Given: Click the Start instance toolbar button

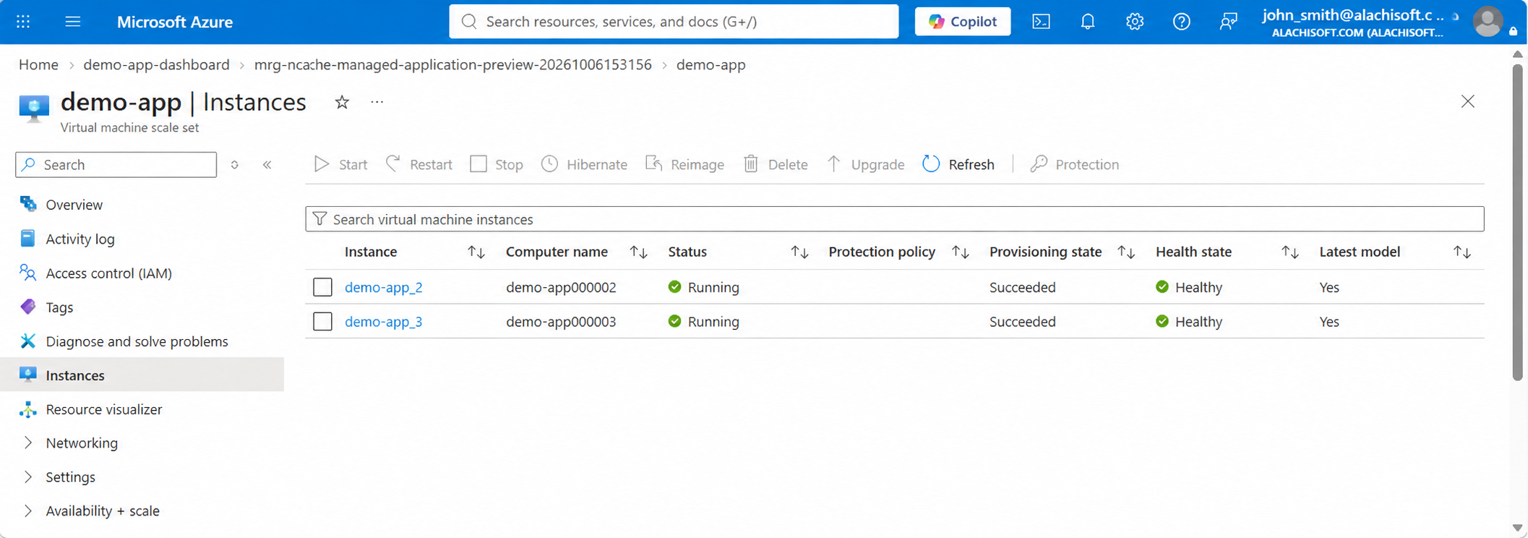Looking at the screenshot, I should [341, 164].
